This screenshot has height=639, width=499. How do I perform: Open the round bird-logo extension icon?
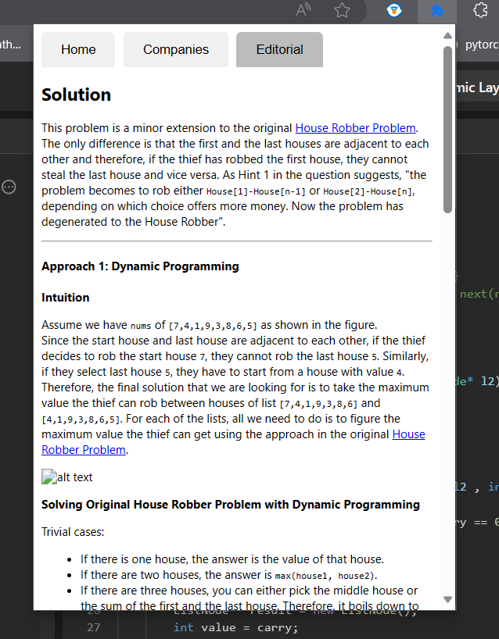(393, 10)
